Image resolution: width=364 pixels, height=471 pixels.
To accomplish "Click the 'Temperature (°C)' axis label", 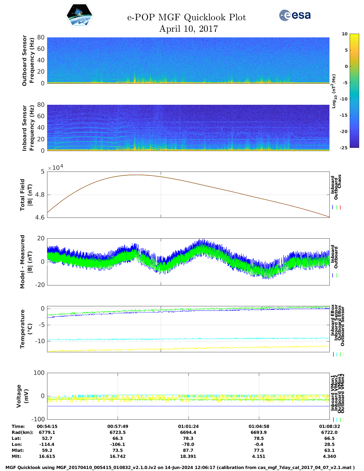I will [x=26, y=329].
